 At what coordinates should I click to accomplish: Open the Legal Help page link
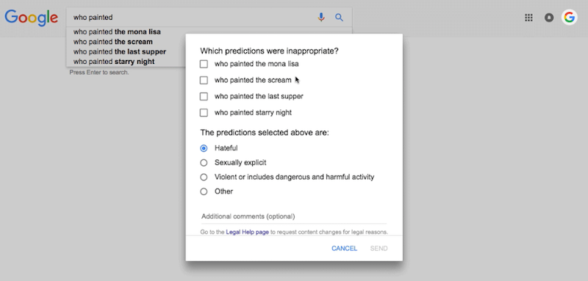click(247, 232)
